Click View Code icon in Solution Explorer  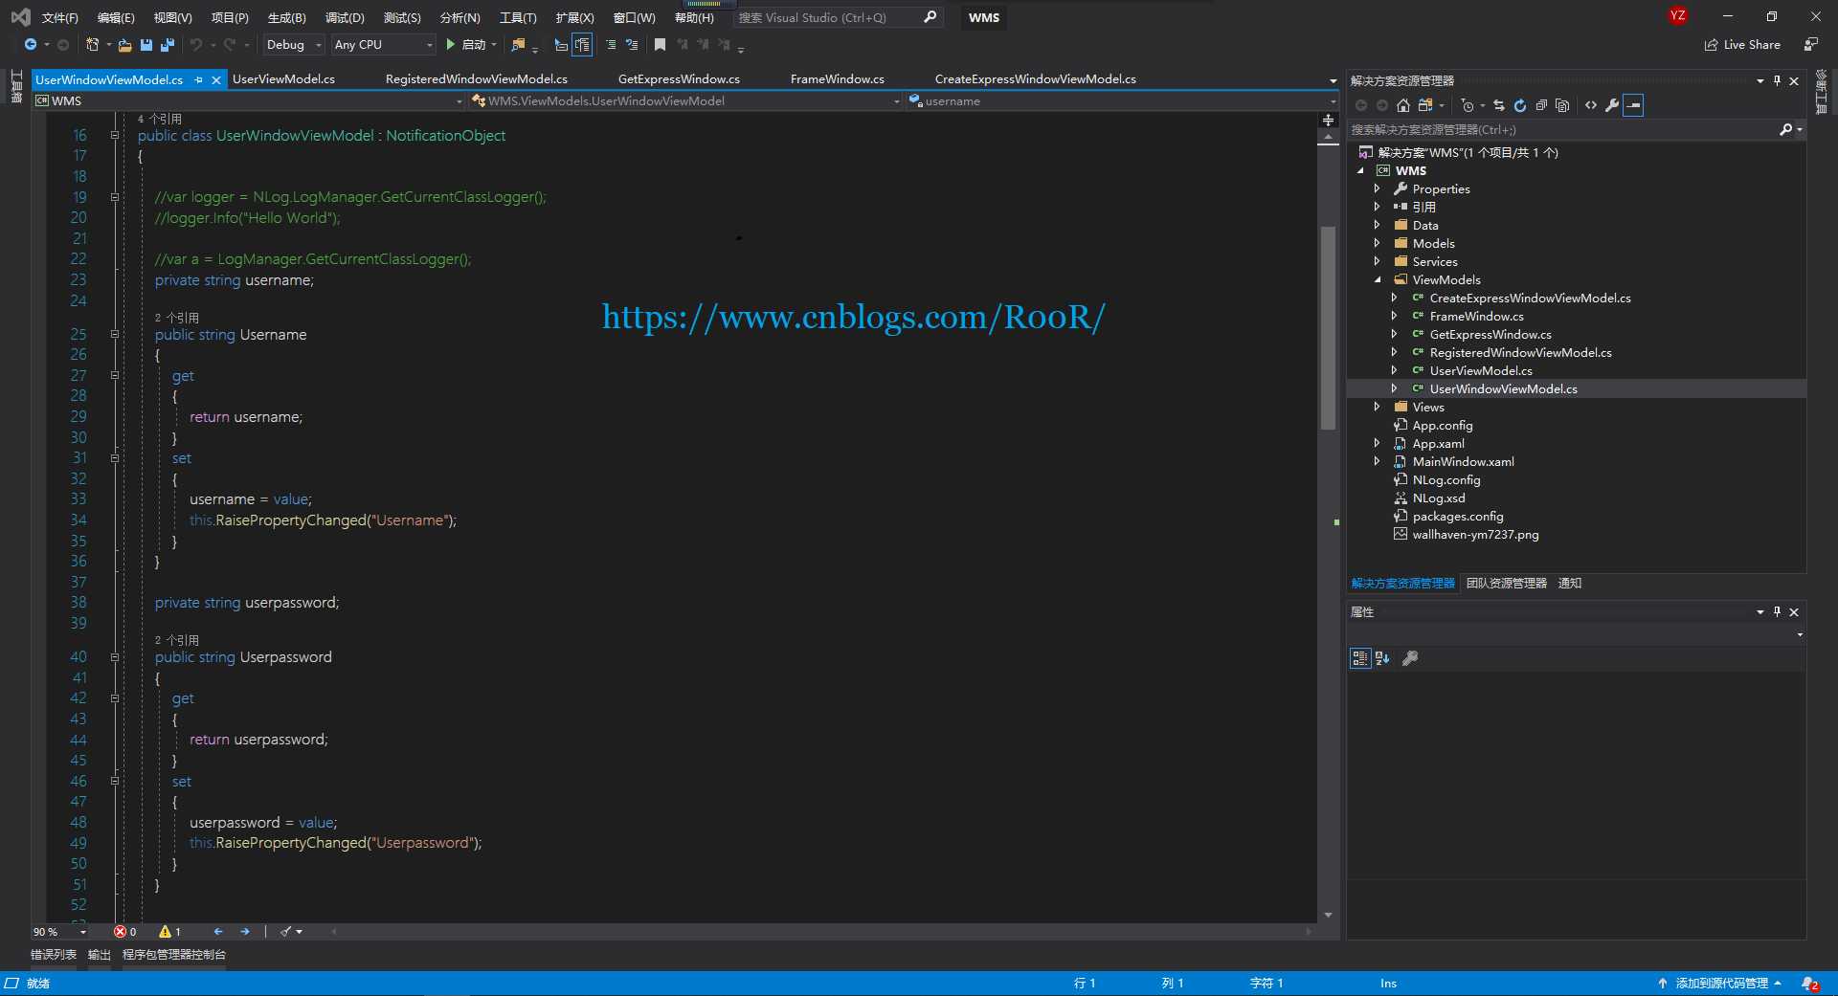pyautogui.click(x=1591, y=105)
